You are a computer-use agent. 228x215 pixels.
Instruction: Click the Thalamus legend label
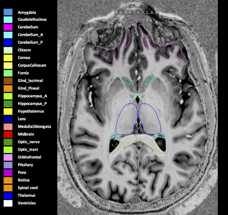click(x=26, y=196)
